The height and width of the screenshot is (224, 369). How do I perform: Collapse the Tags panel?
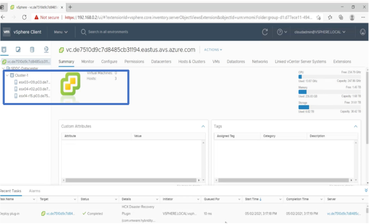[356, 126]
